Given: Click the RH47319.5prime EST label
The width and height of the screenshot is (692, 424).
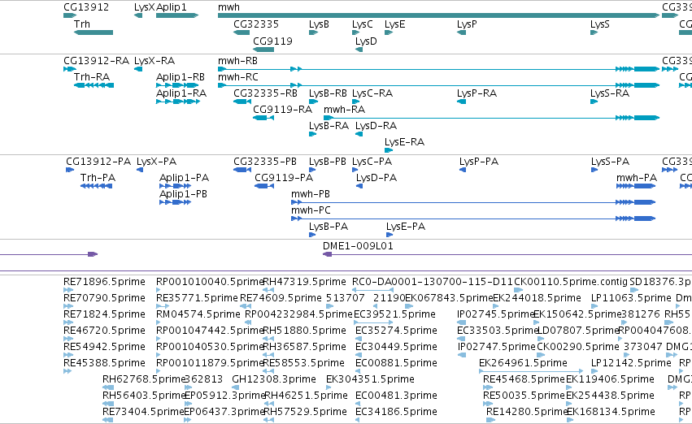Looking at the screenshot, I should (x=304, y=282).
